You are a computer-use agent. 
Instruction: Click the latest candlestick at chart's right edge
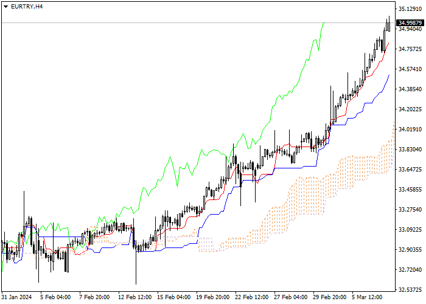(389, 27)
